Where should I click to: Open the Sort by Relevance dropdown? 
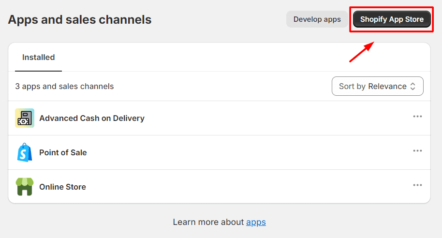point(378,86)
